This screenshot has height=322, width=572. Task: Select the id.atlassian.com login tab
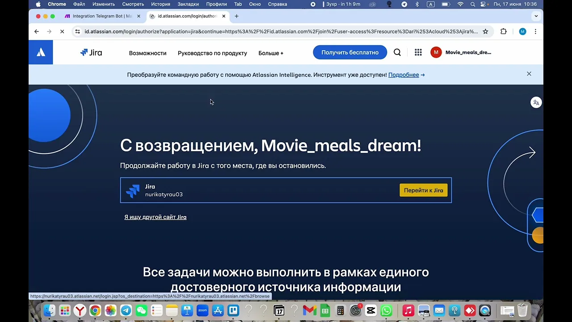(188, 16)
